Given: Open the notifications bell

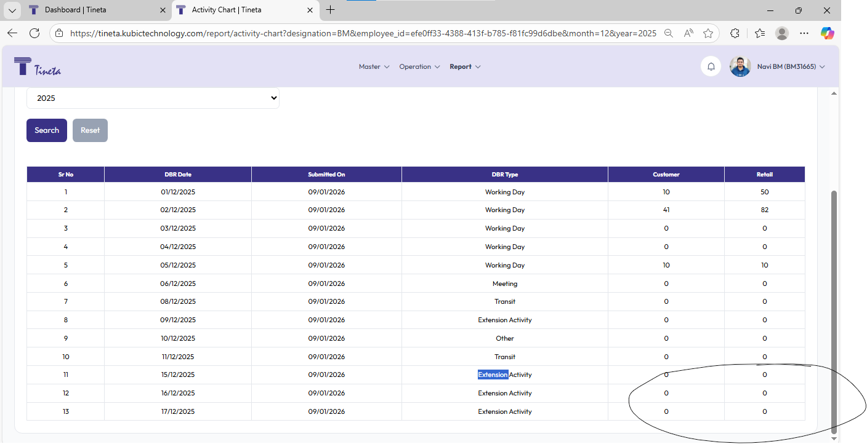Looking at the screenshot, I should point(711,66).
